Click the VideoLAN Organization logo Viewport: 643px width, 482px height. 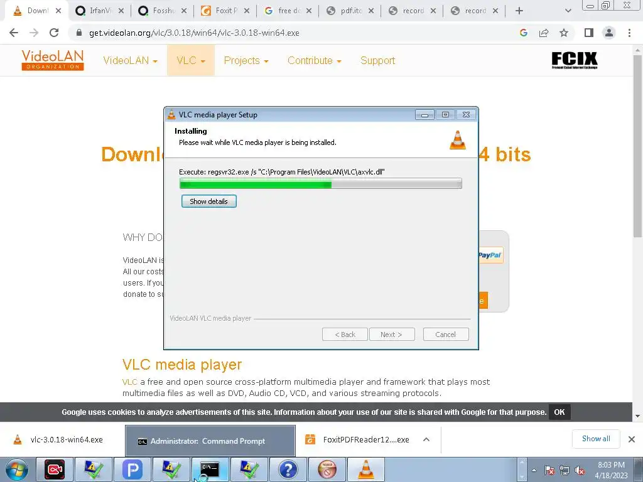tap(53, 60)
